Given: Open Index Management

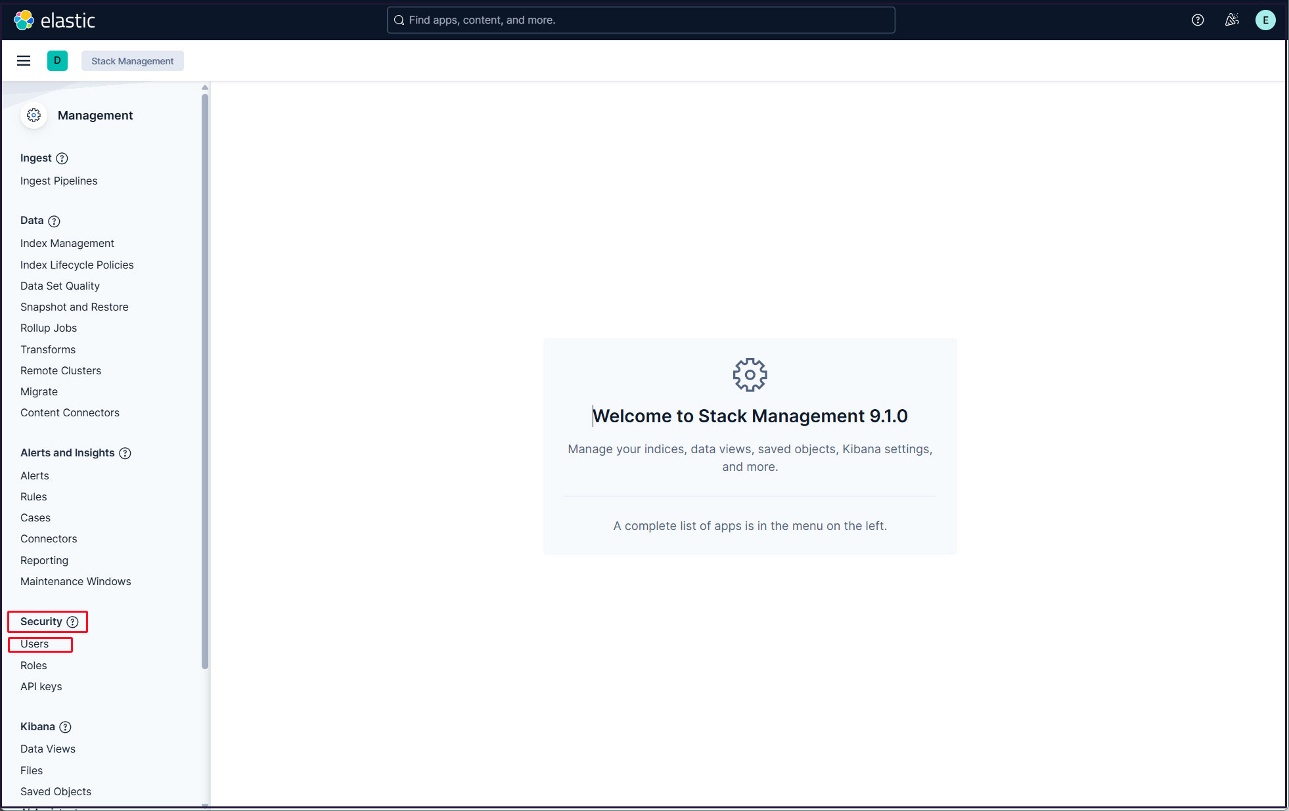Looking at the screenshot, I should pos(67,243).
